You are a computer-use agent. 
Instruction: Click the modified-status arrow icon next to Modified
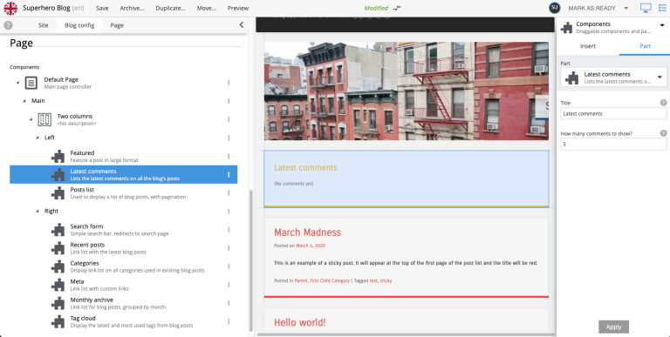click(397, 8)
